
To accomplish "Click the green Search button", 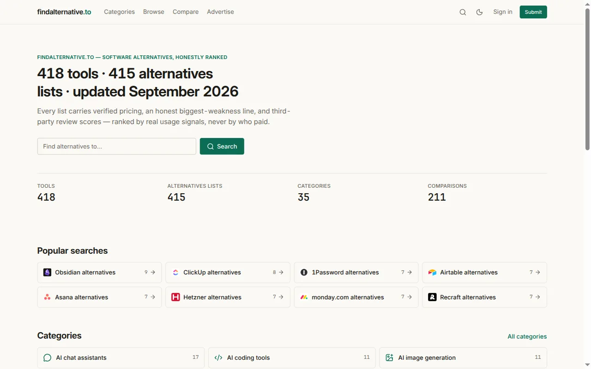I will (222, 146).
